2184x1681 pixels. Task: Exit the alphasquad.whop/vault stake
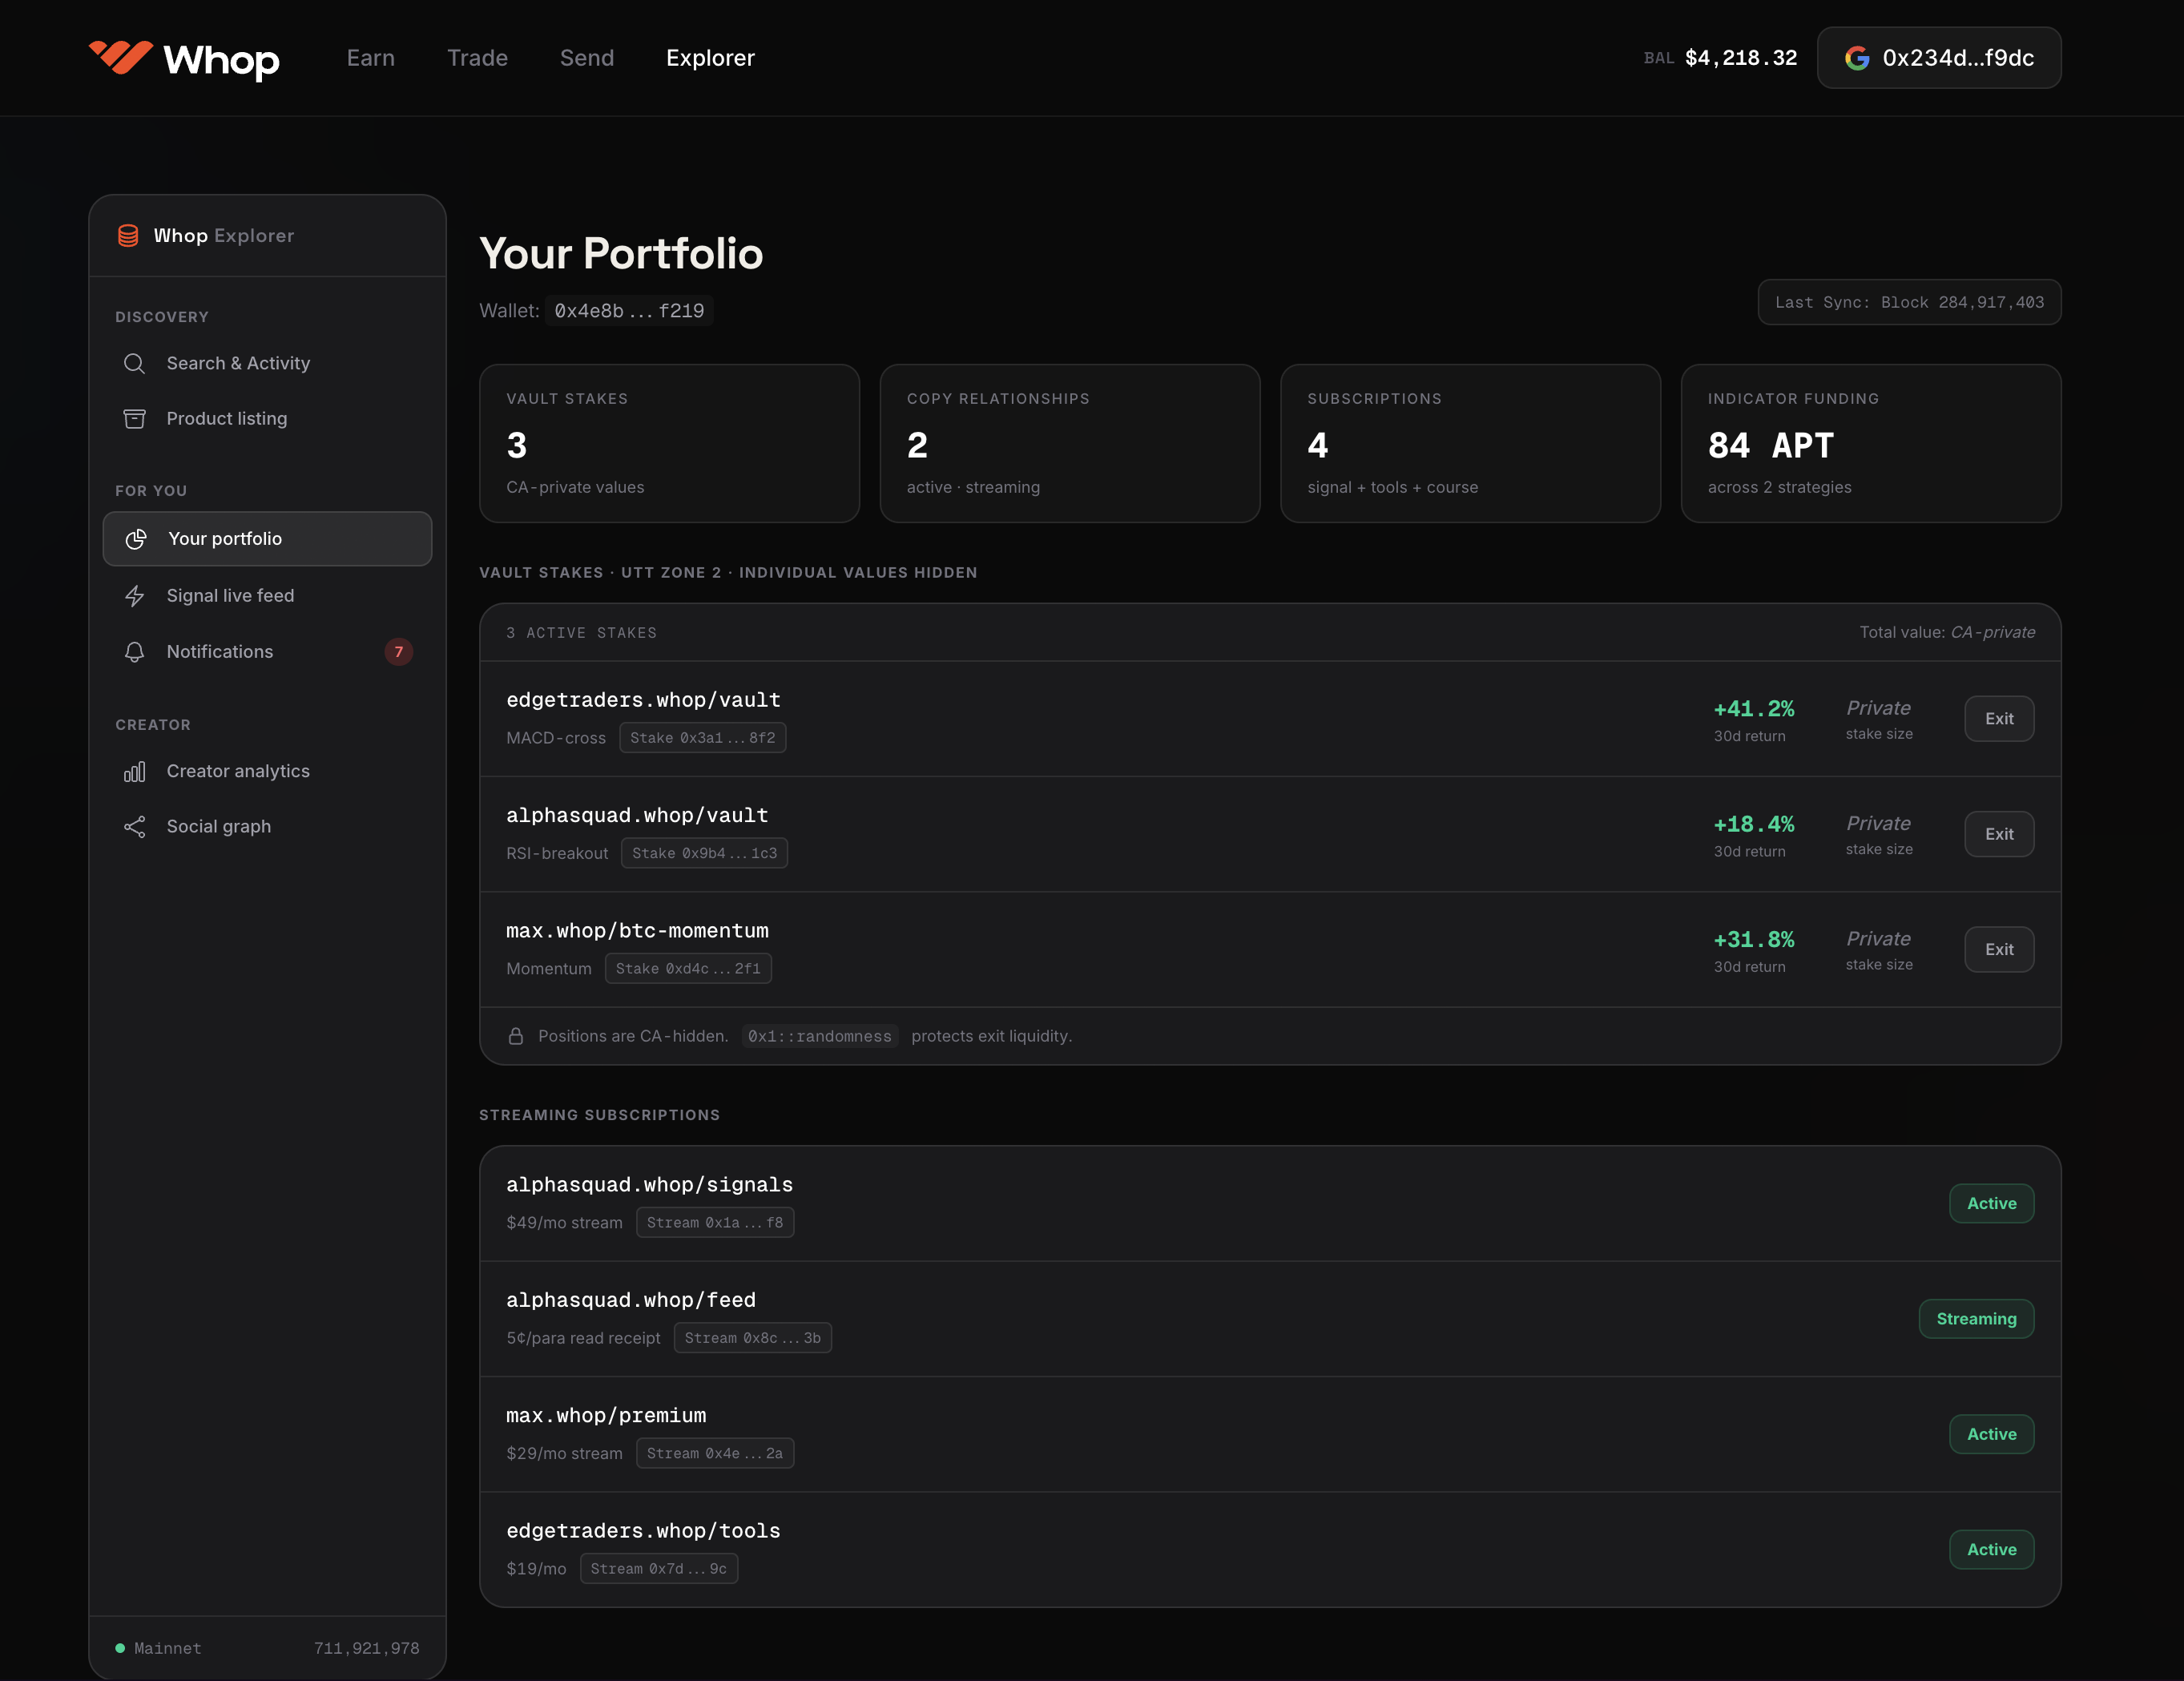click(x=1998, y=834)
